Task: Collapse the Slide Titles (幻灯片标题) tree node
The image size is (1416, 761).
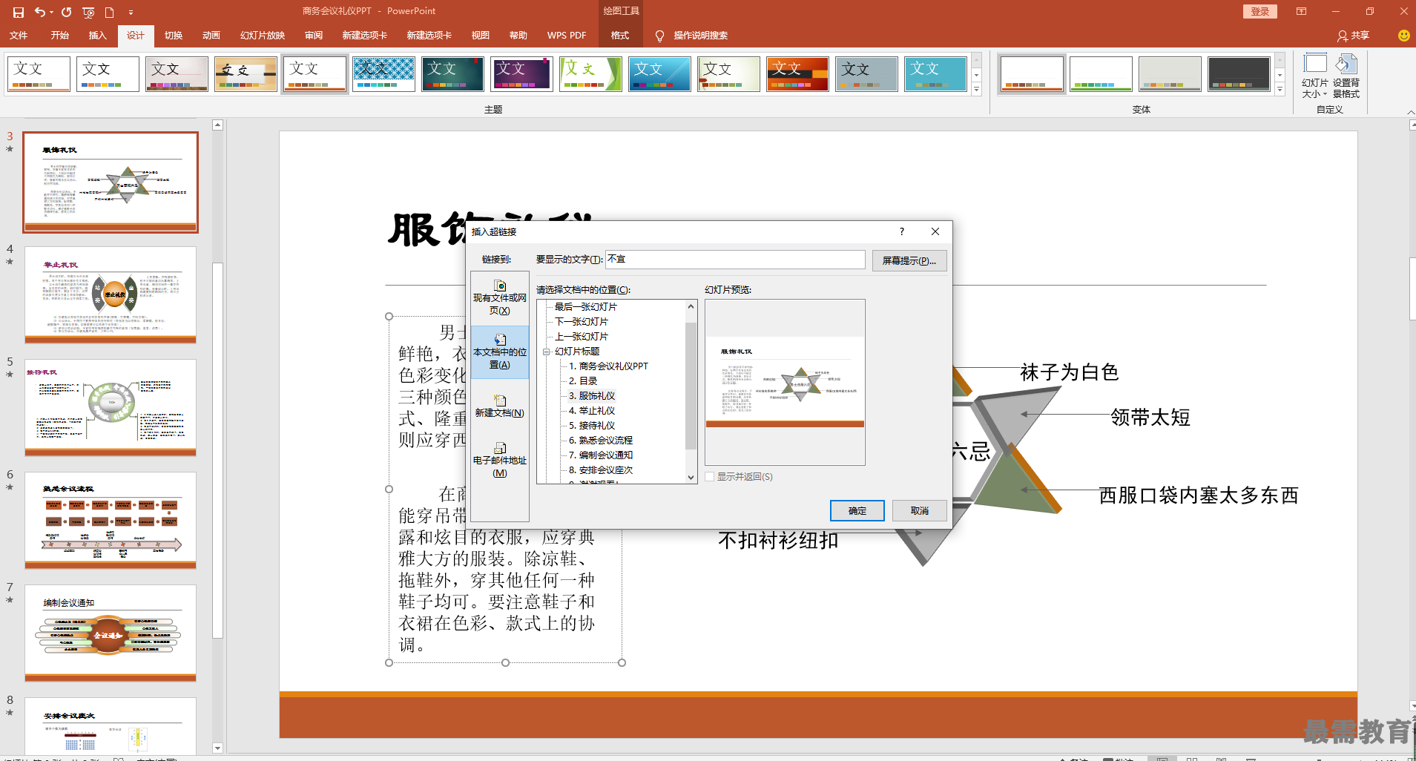Action: tap(547, 352)
